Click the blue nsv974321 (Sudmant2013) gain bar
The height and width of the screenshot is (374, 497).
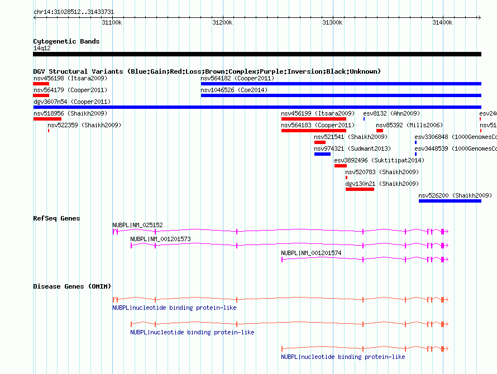322,154
